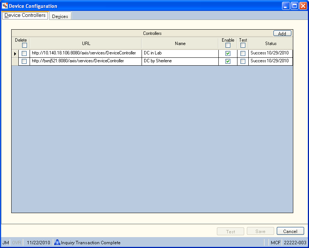
Task: Check Test box for DC in Lab
Action: pos(243,53)
